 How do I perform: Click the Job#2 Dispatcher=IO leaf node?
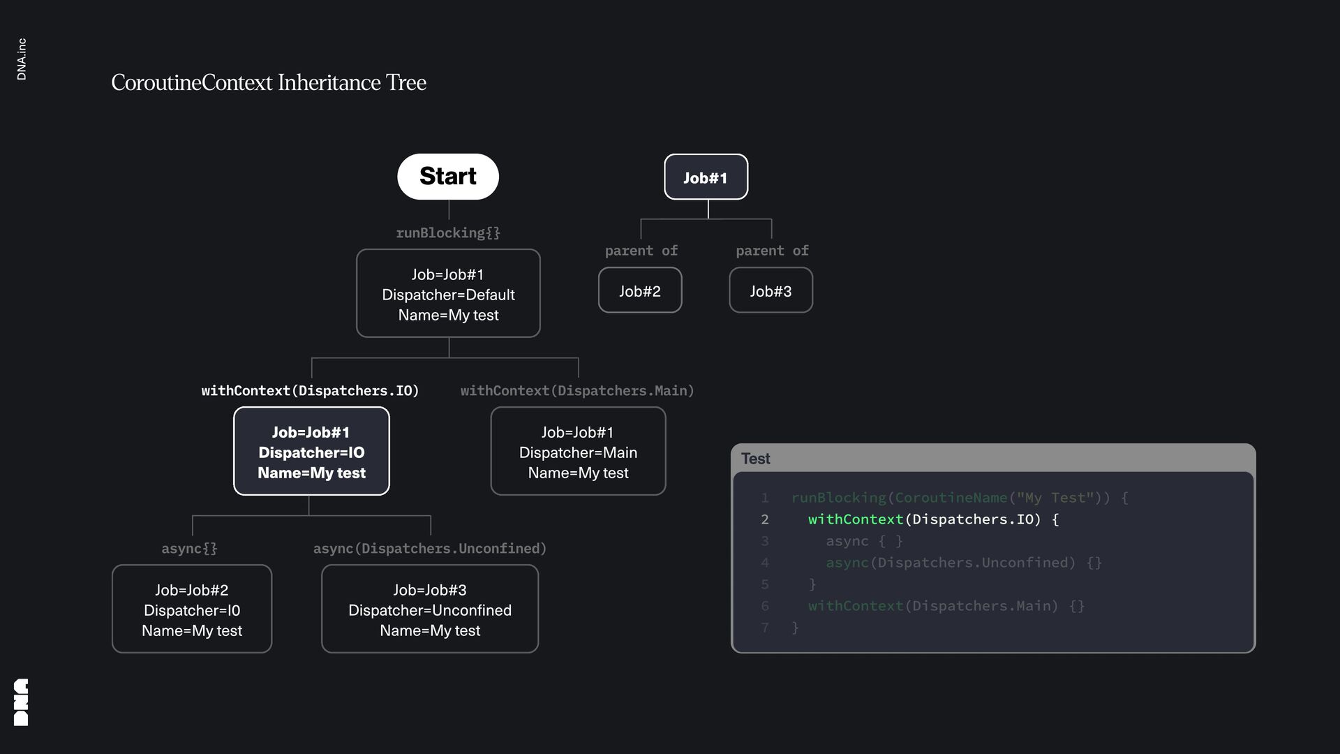192,609
